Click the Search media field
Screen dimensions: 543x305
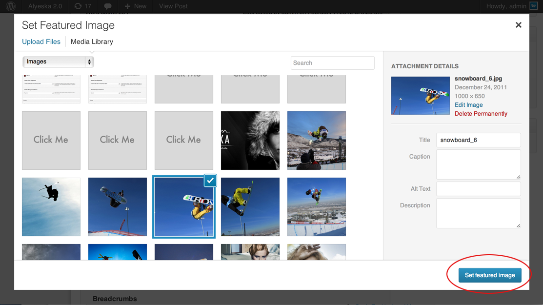pyautogui.click(x=332, y=63)
